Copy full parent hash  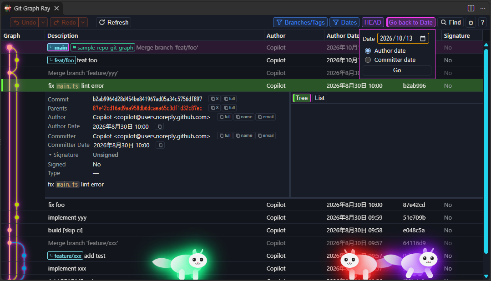pyautogui.click(x=229, y=108)
